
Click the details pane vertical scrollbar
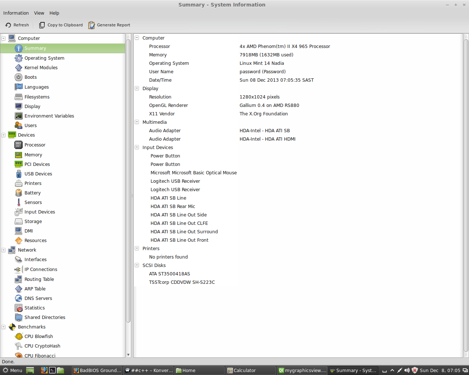tap(466, 195)
